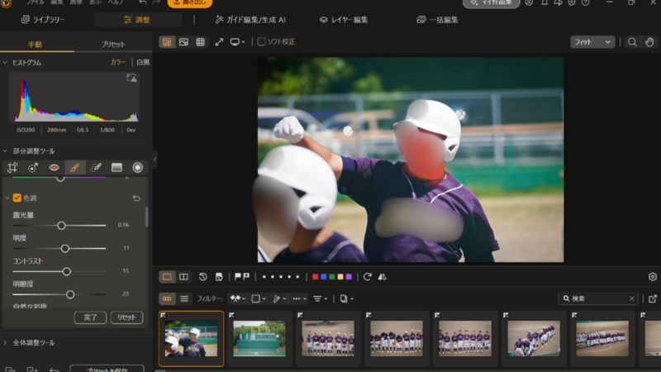Switch histogram to 白黒
661x372 pixels.
143,63
